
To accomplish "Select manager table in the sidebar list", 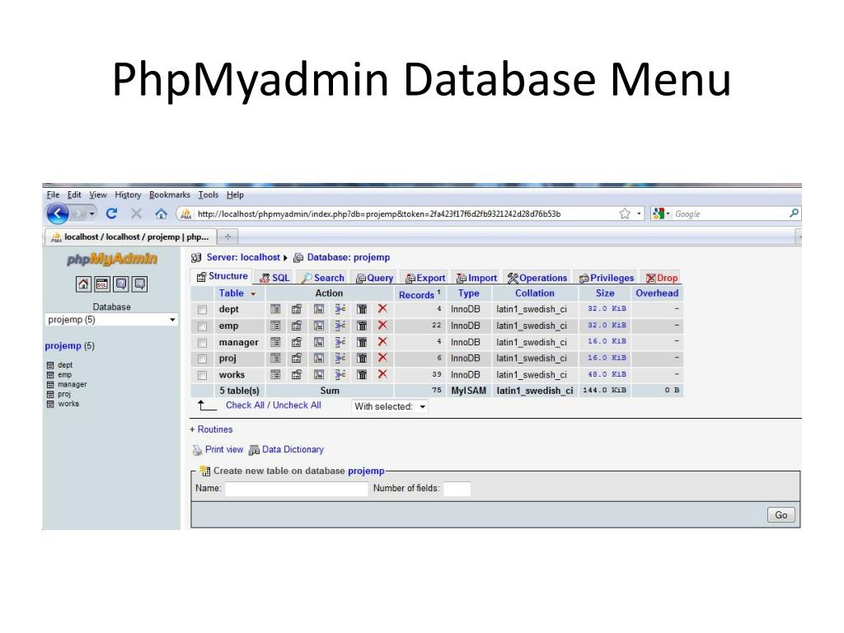I will coord(73,384).
